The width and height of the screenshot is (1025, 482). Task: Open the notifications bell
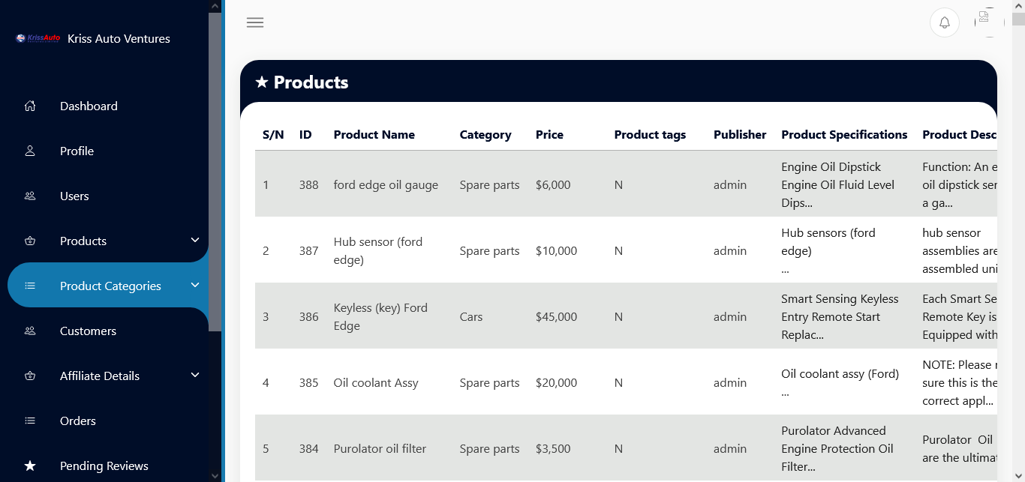[945, 22]
